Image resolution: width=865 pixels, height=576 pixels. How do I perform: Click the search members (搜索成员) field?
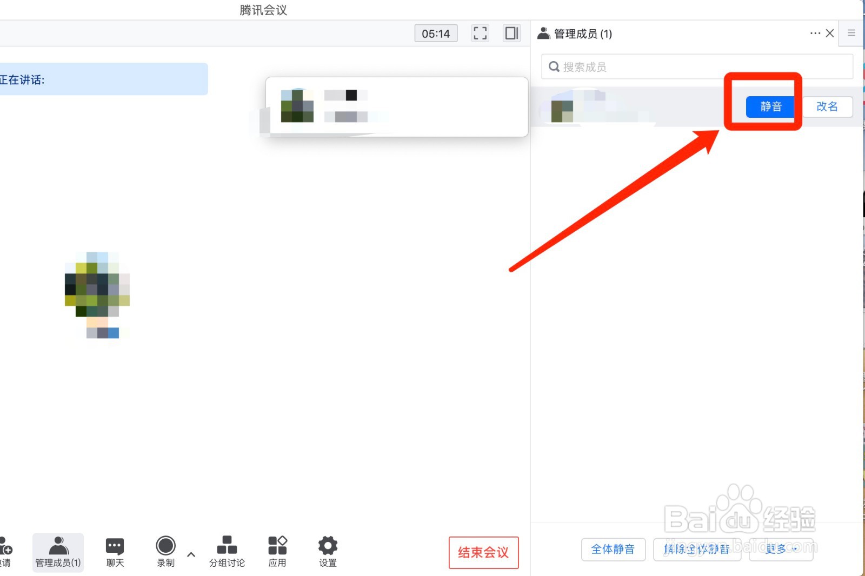(x=697, y=66)
